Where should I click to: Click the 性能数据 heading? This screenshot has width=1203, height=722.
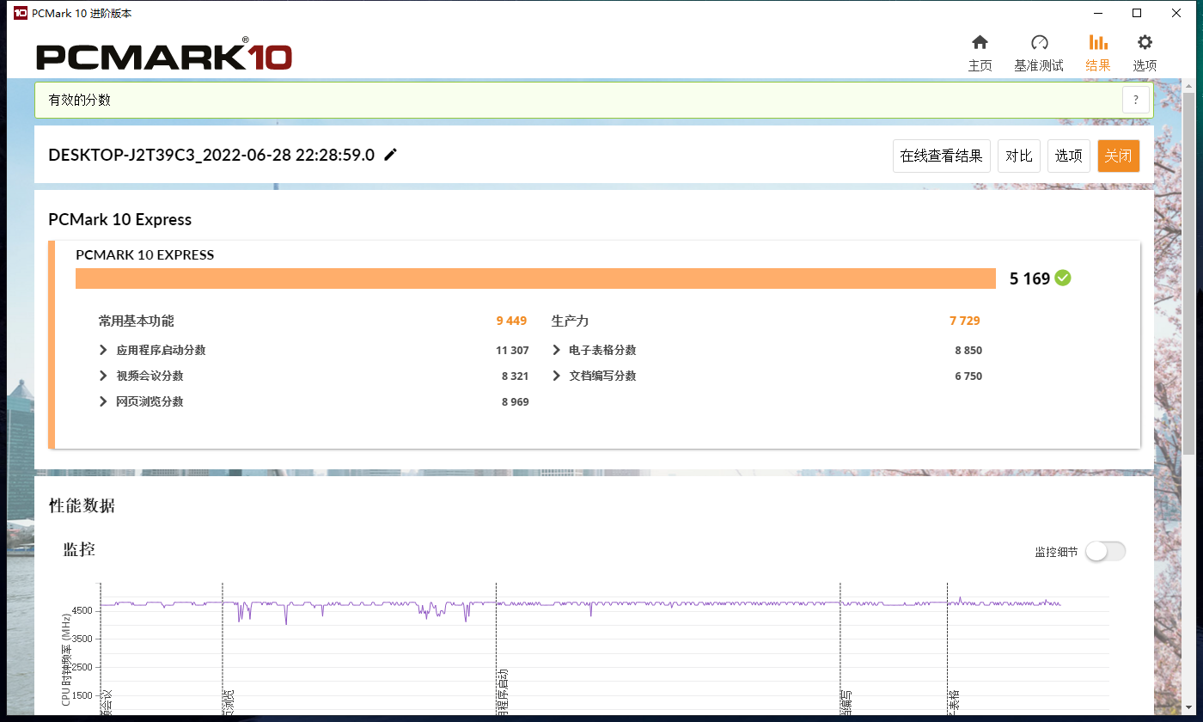pos(82,505)
